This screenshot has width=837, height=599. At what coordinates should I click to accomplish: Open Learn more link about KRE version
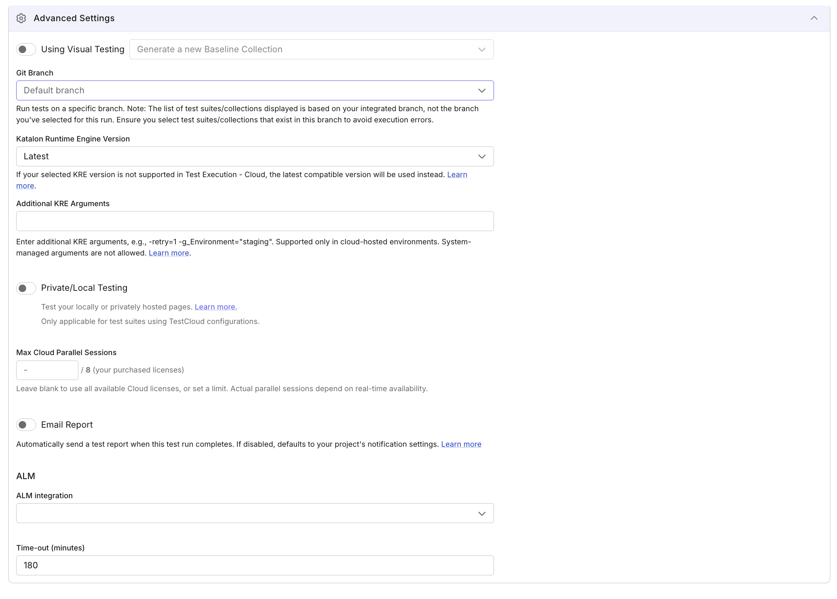point(457,175)
